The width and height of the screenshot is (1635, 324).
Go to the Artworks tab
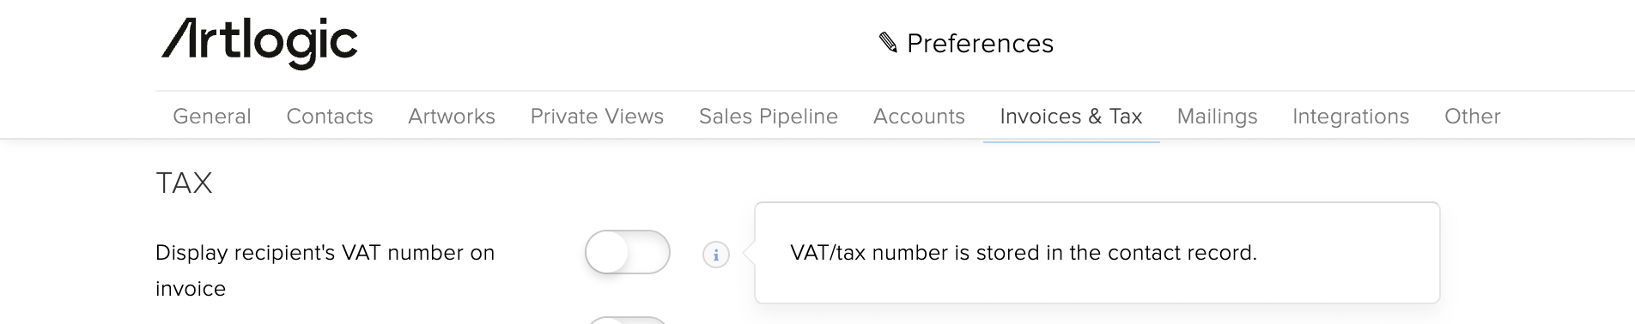(452, 117)
